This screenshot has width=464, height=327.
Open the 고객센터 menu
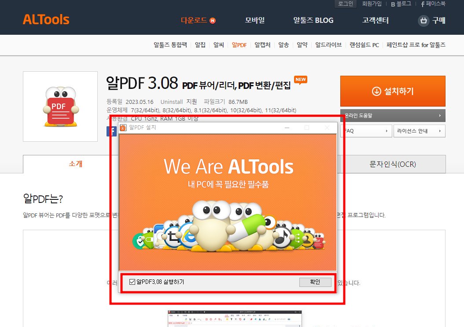pos(376,20)
